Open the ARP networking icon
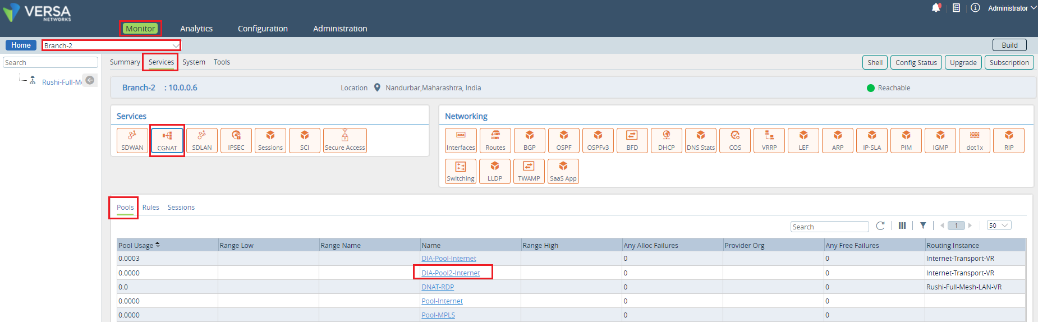The image size is (1038, 322). coord(838,140)
